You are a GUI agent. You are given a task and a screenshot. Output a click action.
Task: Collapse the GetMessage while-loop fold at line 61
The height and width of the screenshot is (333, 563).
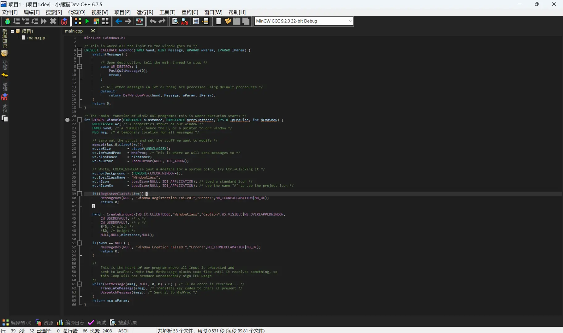click(x=80, y=284)
